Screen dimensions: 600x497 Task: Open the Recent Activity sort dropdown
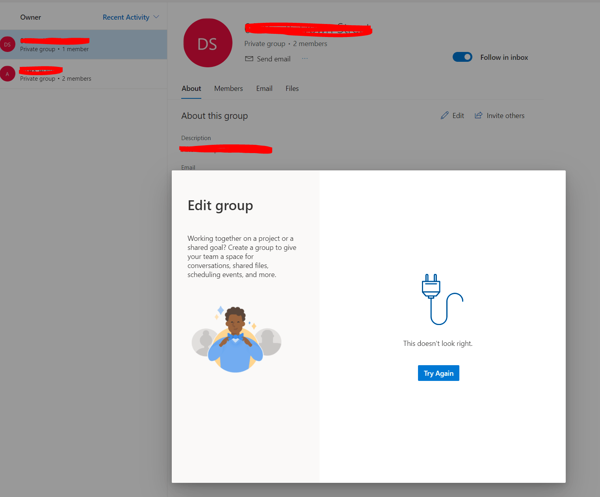pos(131,17)
